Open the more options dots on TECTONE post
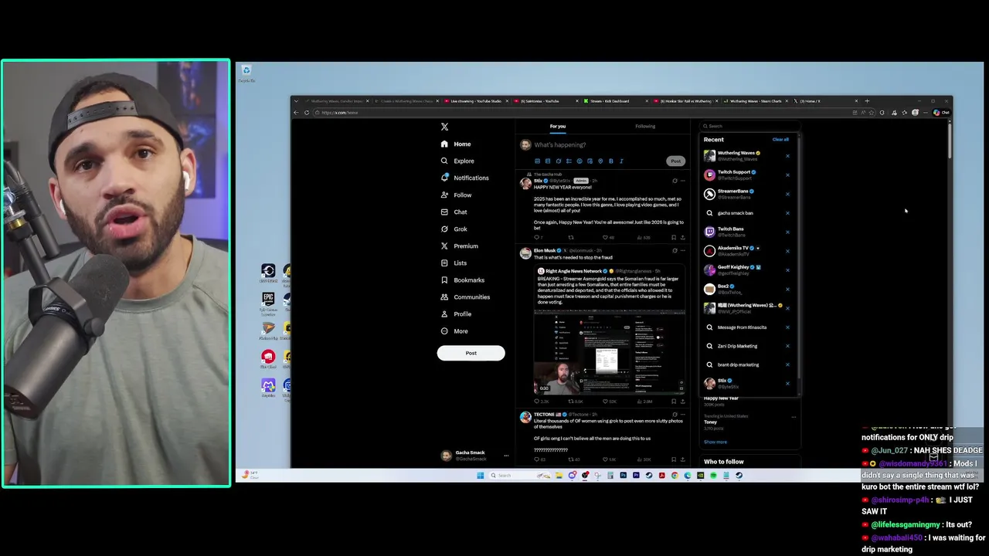The width and height of the screenshot is (989, 556). click(x=682, y=415)
